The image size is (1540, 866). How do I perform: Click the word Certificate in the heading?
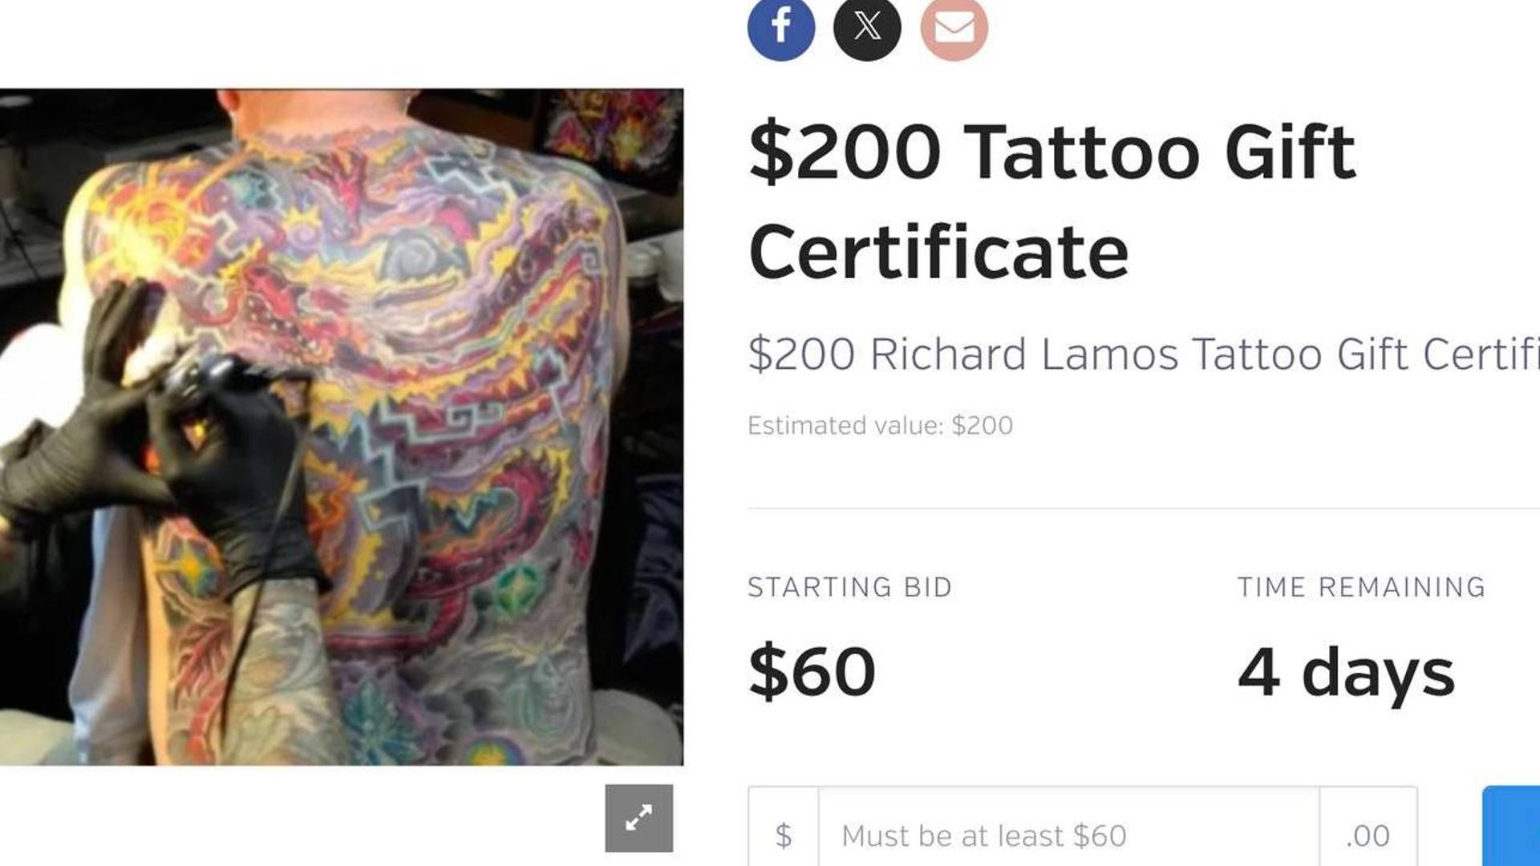point(938,252)
